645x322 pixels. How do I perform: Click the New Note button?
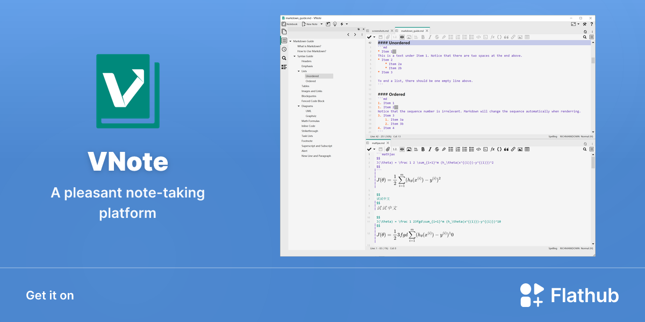coord(310,24)
